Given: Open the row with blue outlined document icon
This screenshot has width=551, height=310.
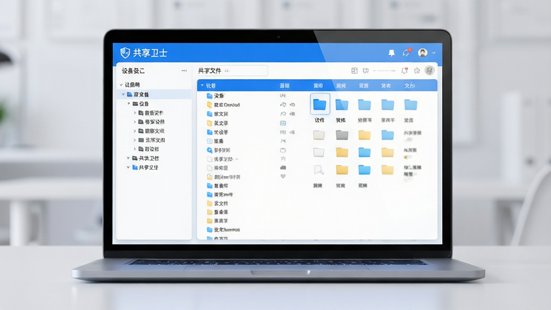Looking at the screenshot, I should tap(215, 141).
